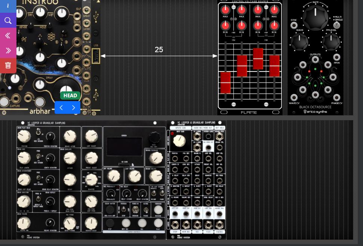Image resolution: width=363 pixels, height=246 pixels.
Task: Select the Erica Synths Black Octasource module
Action: click(315, 57)
